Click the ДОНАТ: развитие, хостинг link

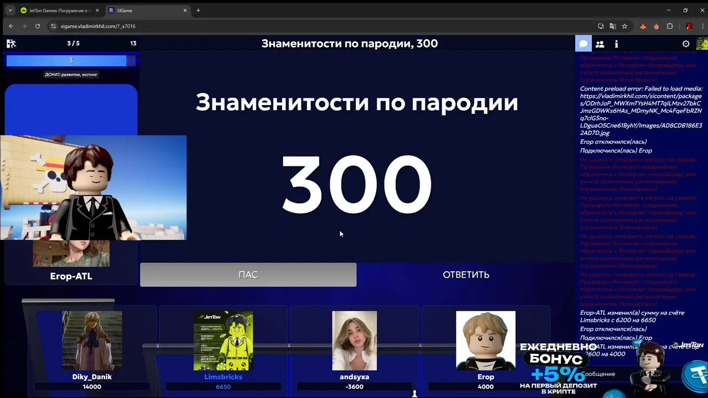coord(71,75)
